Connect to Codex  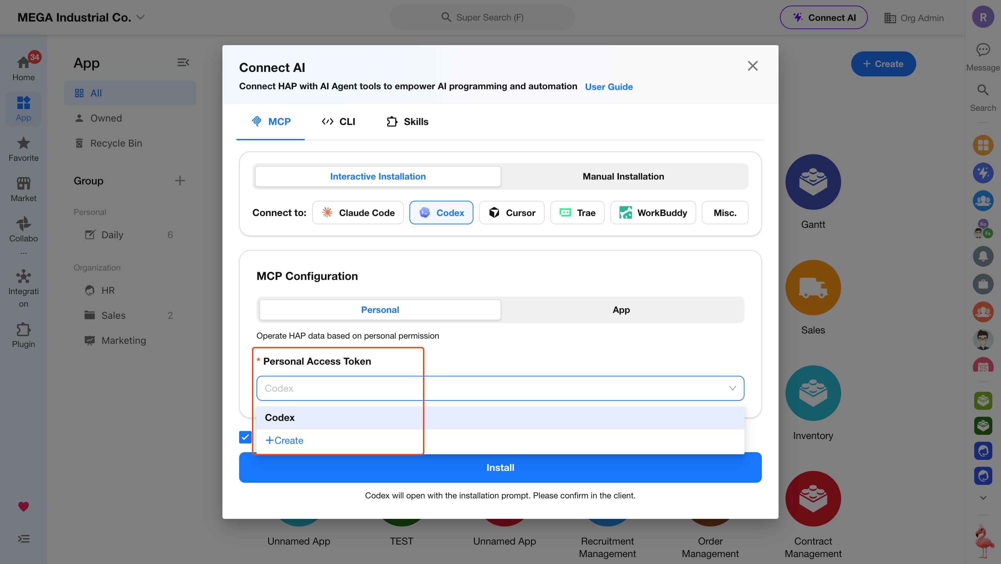pyautogui.click(x=441, y=213)
